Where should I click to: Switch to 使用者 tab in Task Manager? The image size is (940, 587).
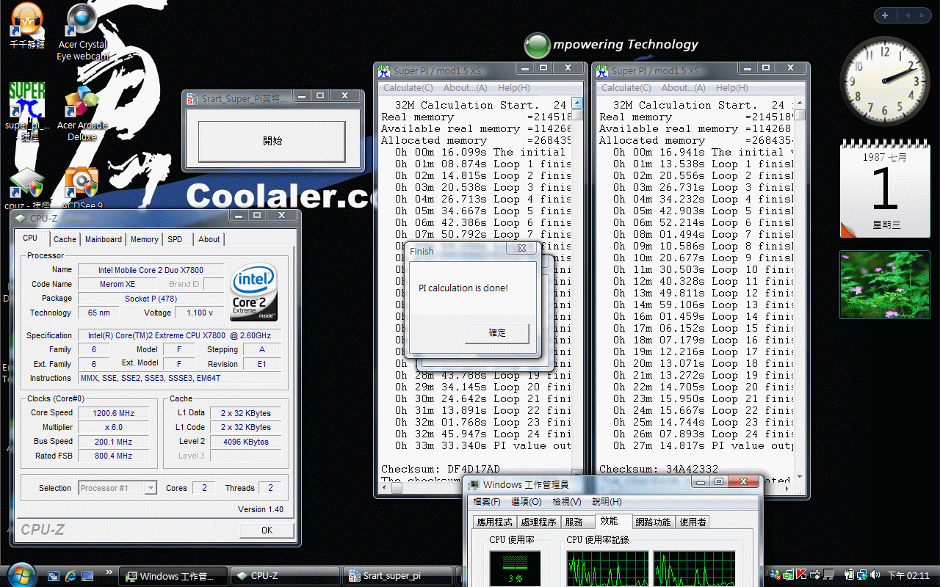pyautogui.click(x=693, y=522)
